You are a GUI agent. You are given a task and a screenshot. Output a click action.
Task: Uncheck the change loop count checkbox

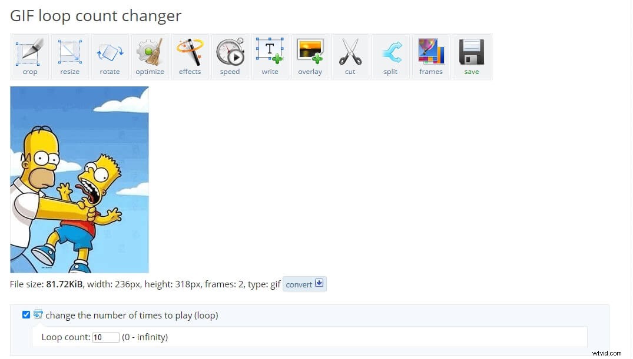(x=26, y=314)
